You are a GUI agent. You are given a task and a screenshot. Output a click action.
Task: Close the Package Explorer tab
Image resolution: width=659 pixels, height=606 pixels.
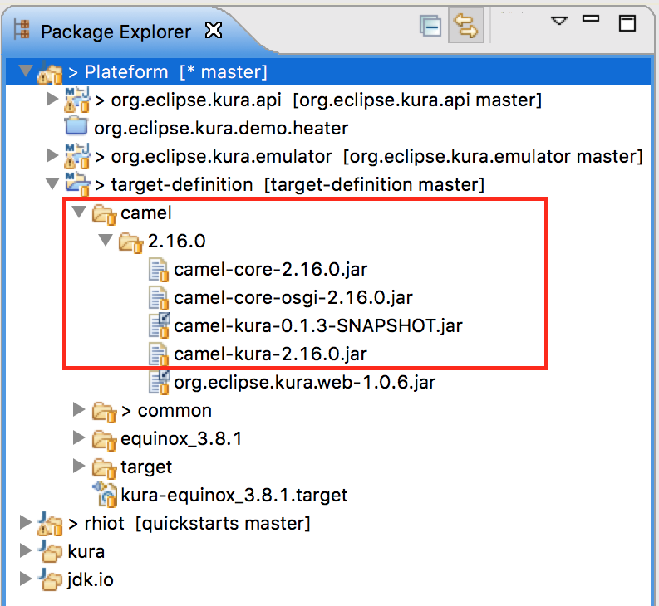pos(214,31)
